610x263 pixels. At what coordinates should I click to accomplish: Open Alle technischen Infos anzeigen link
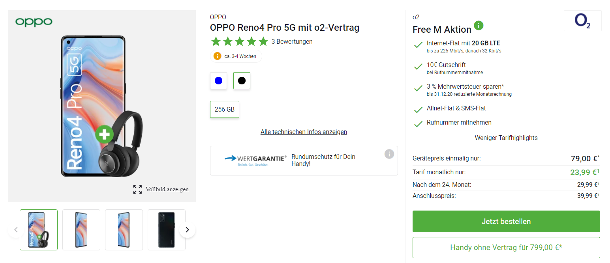pos(304,132)
